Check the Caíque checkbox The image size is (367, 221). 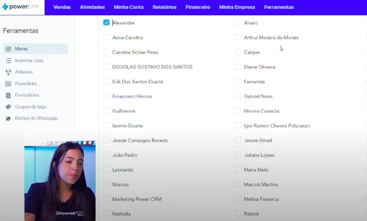(238, 52)
